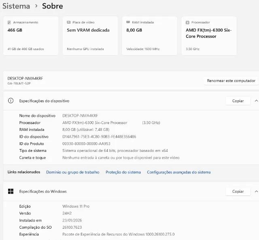Click the storage icon on Armazenamento card
259x240 pixels.
tap(9, 23)
